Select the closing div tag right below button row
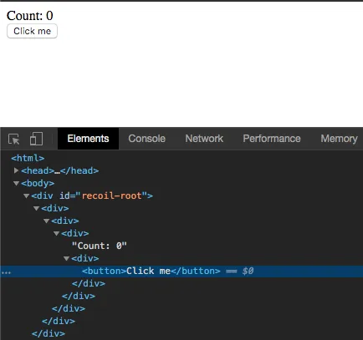Viewport: 363px width, 340px height. (x=89, y=283)
